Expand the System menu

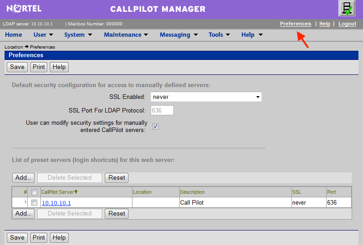(78, 35)
